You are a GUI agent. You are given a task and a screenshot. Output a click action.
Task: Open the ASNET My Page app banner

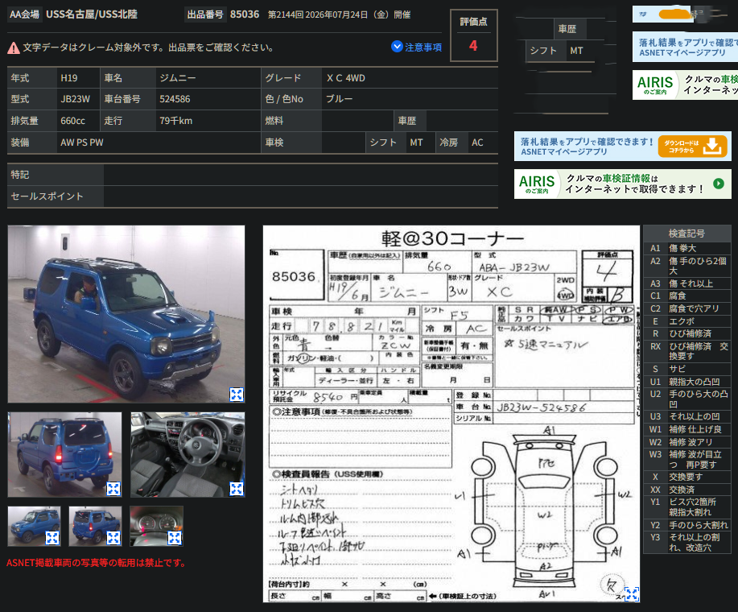623,147
